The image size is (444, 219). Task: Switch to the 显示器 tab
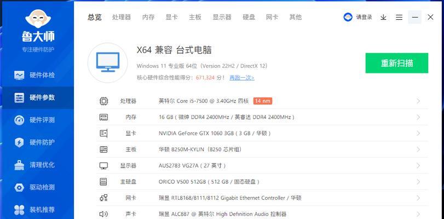[x=222, y=18]
